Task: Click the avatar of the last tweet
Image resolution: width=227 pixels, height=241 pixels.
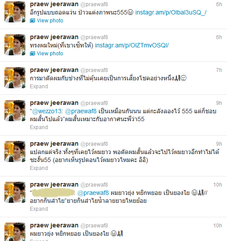Action: click(15, 232)
